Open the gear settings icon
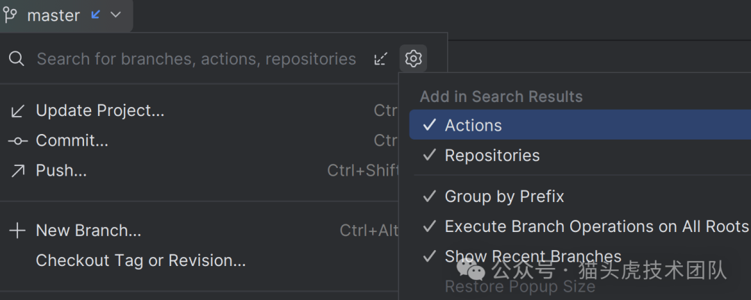 tap(413, 59)
